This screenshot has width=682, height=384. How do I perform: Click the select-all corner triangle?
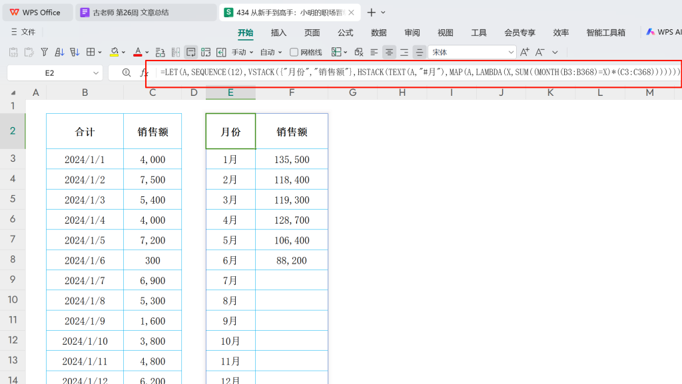(13, 93)
